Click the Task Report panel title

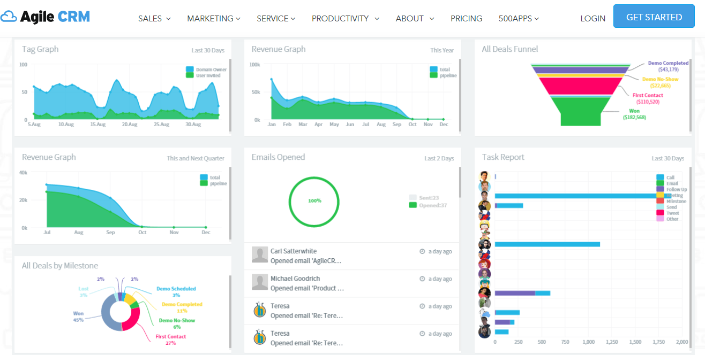tap(503, 157)
